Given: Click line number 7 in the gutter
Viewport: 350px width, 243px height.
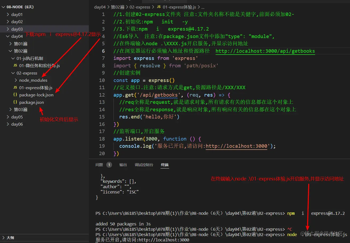Looking at the screenshot, I should (103, 58).
